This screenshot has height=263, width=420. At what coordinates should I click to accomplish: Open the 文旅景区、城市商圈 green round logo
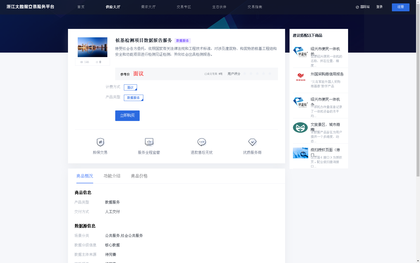(300, 128)
